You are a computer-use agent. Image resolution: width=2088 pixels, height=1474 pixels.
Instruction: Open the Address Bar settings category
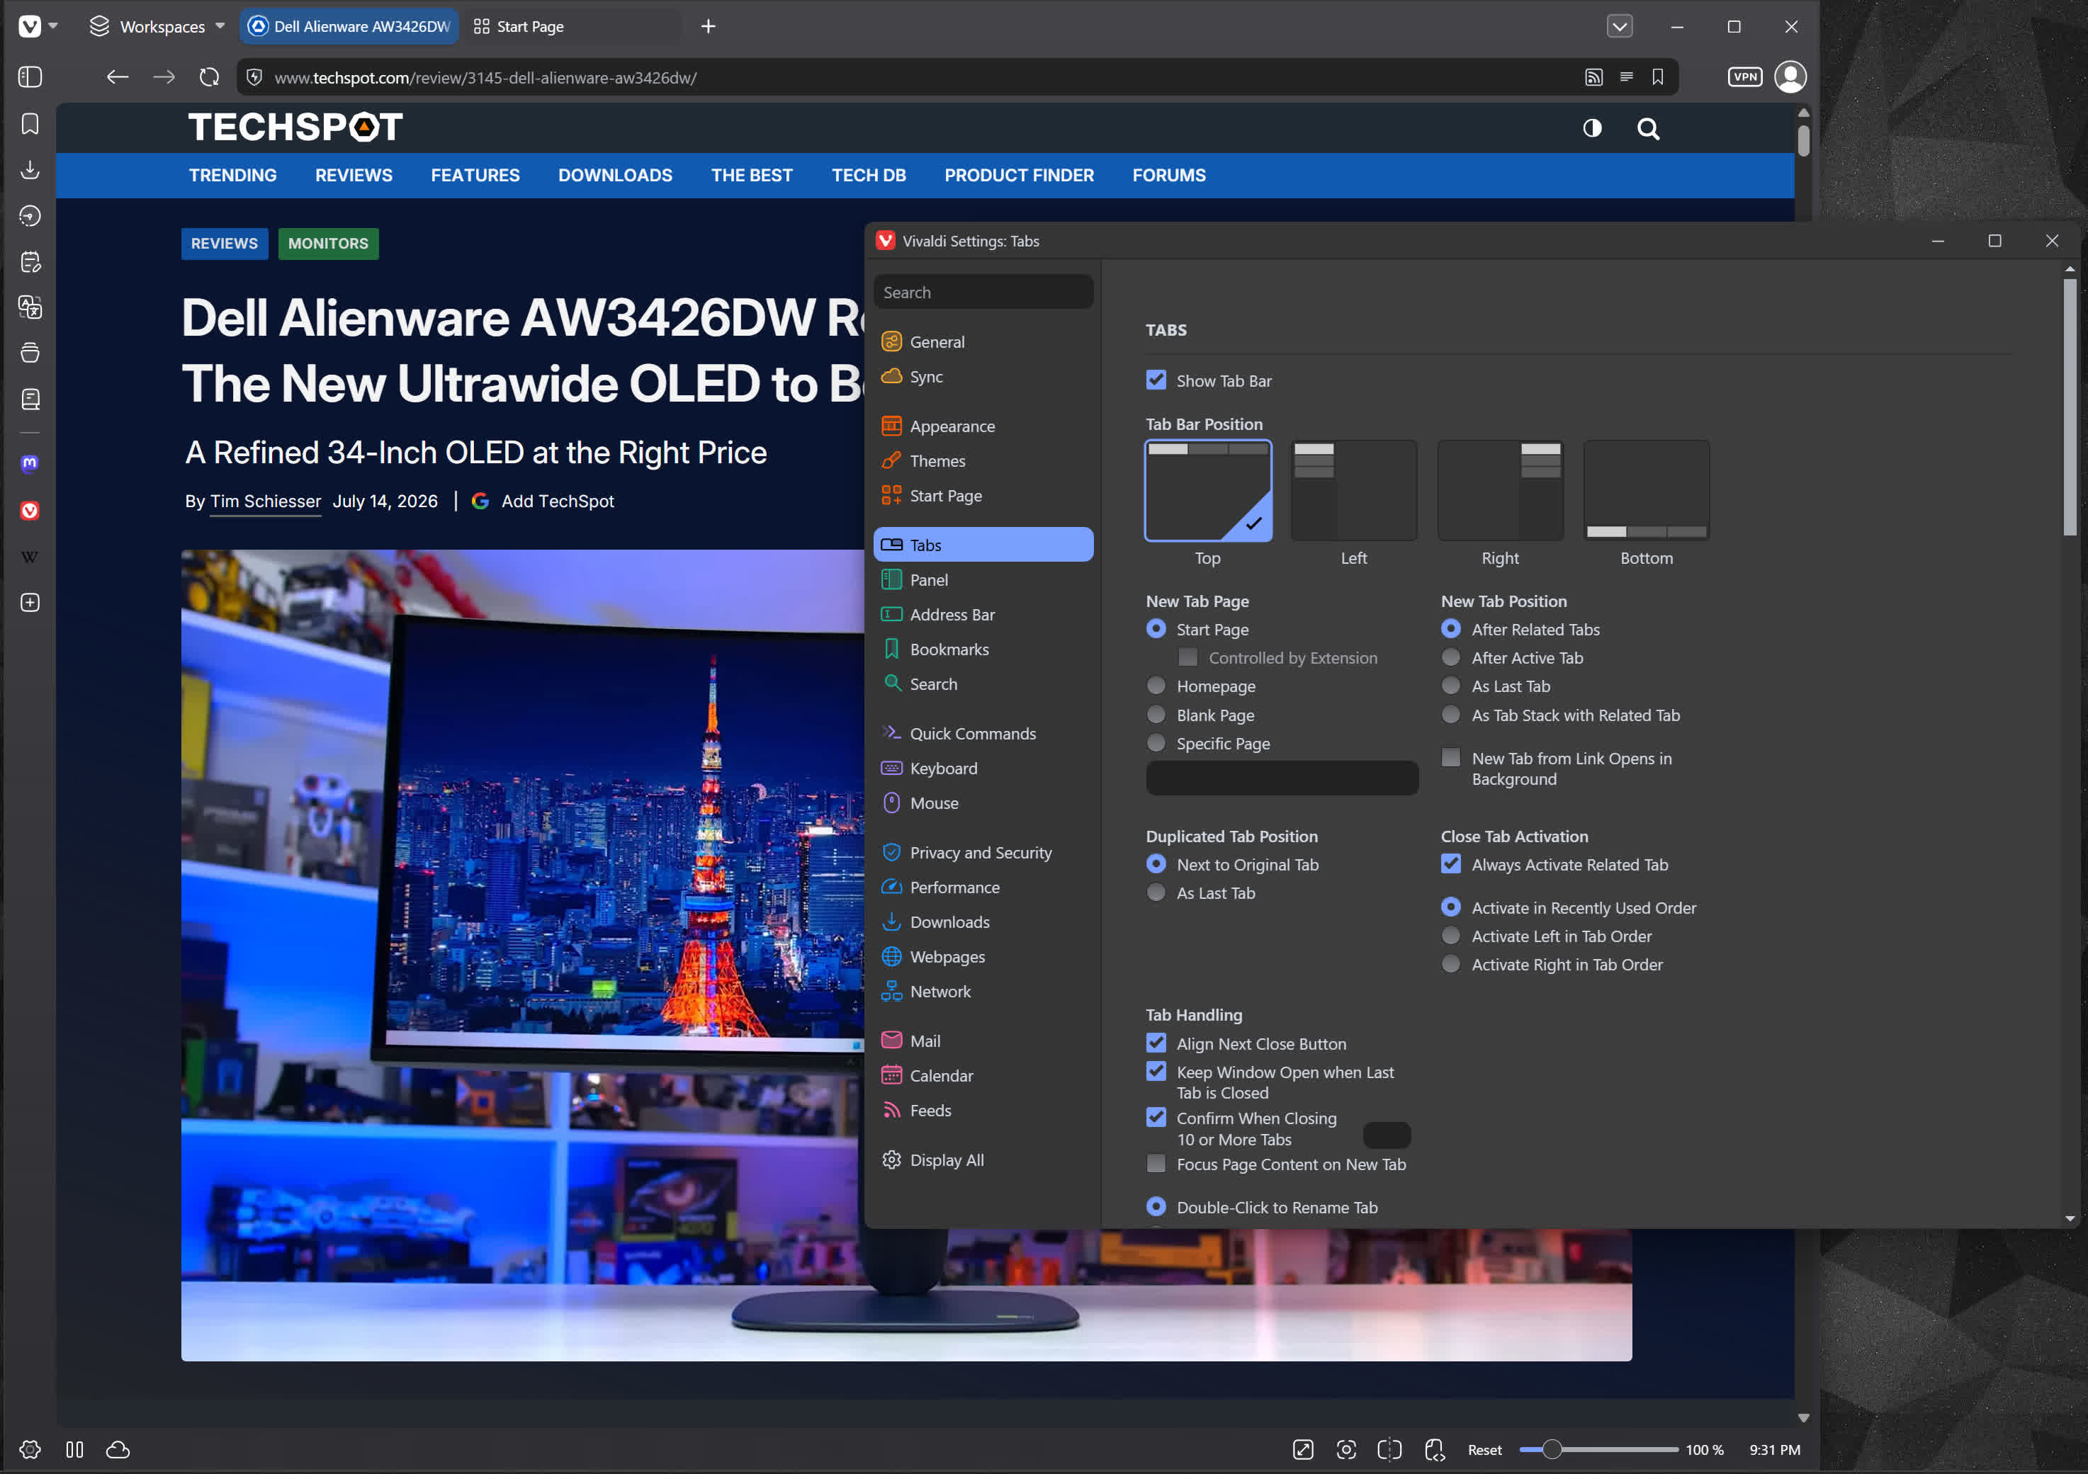coord(982,614)
